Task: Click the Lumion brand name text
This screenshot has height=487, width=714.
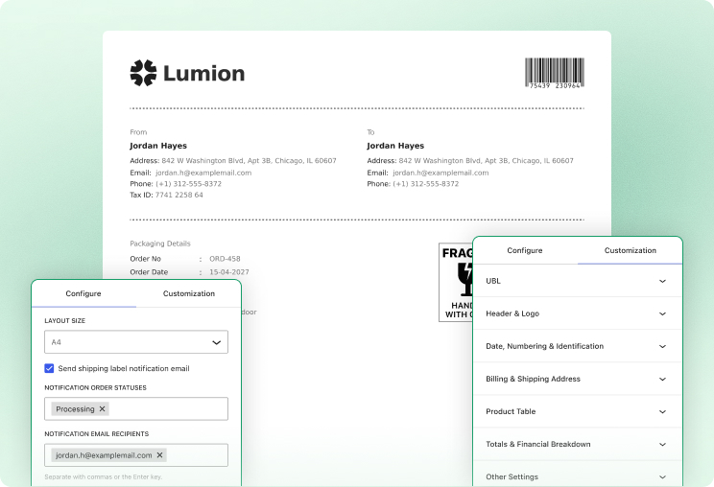Action: [204, 73]
